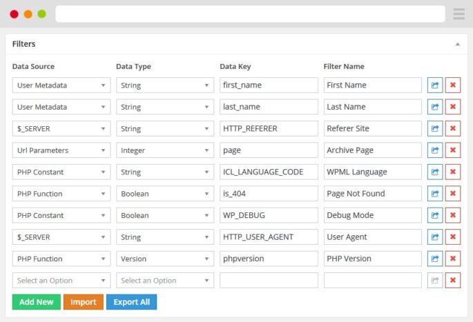Export the Debug Mode filter
Image resolution: width=473 pixels, height=322 pixels.
coord(435,216)
